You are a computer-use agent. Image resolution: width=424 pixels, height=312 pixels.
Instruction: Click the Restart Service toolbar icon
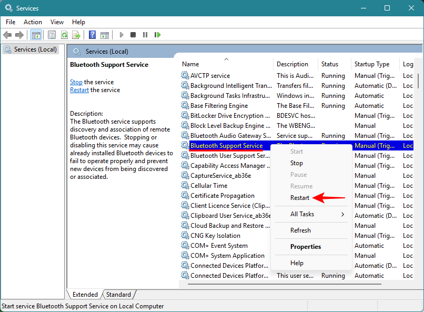coord(157,35)
